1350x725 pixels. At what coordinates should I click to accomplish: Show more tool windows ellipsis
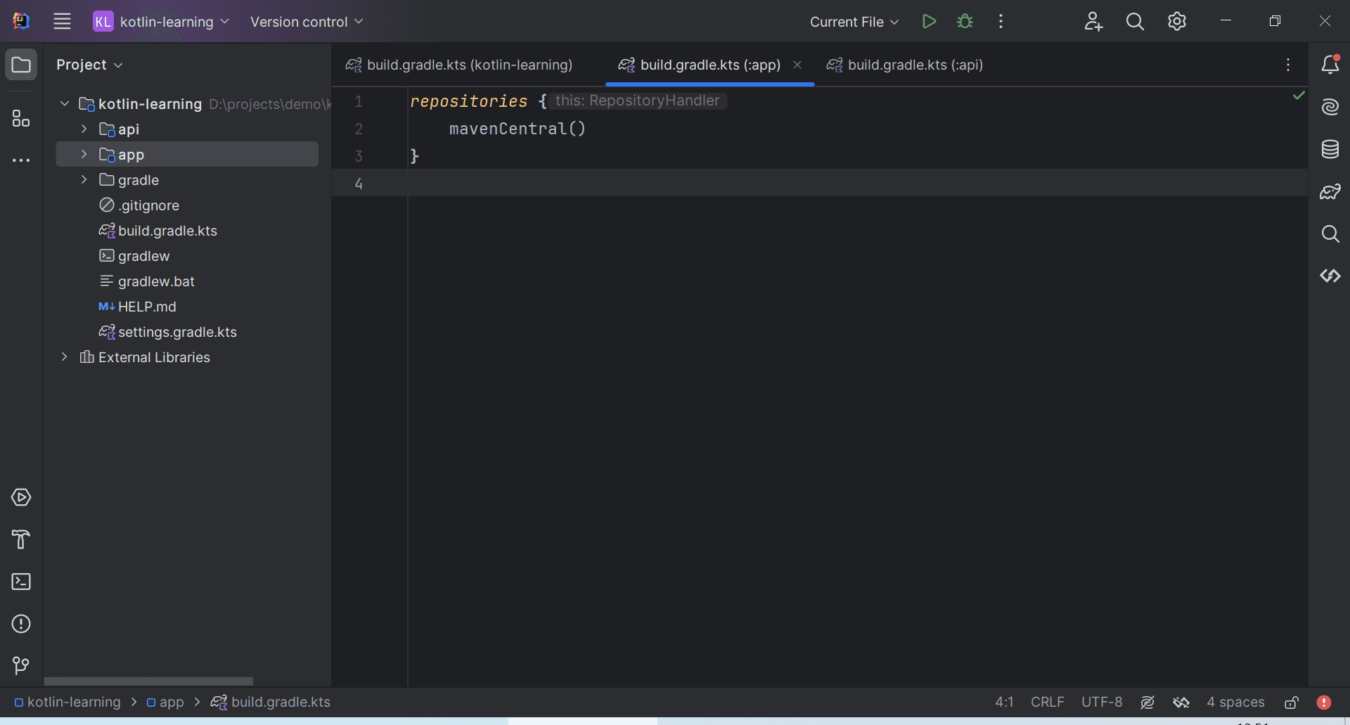pos(21,160)
